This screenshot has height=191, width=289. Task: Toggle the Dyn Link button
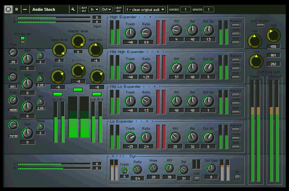(x=197, y=179)
